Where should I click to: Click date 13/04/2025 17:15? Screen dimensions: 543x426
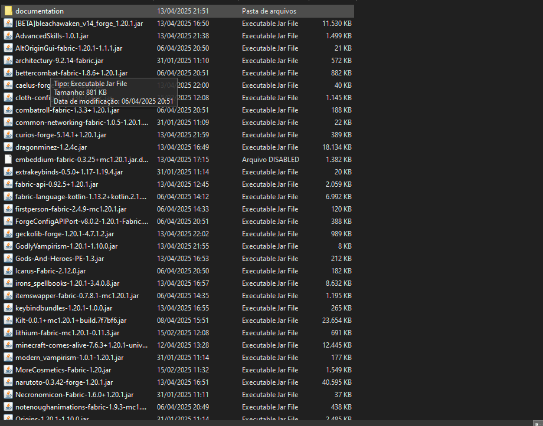(183, 160)
